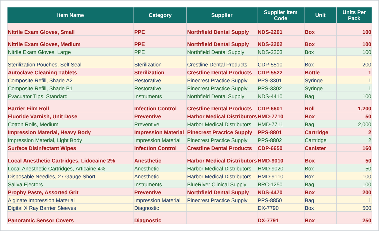This screenshot has width=379, height=231.
Task: Click supplier code PPS-3301
Action: 281,80
